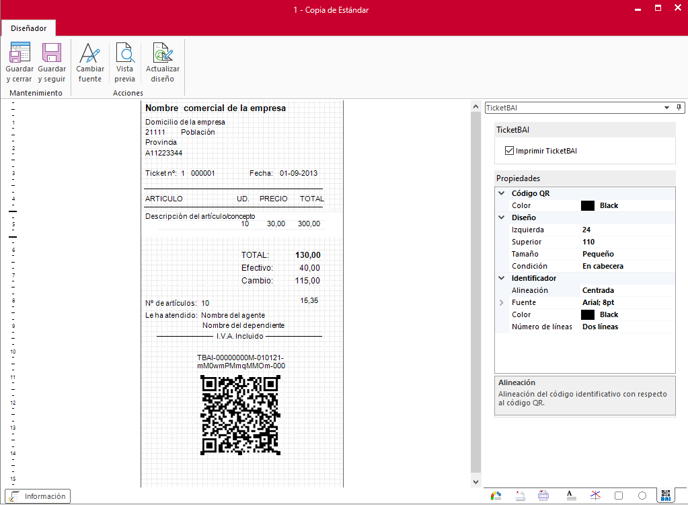688x505 pixels.
Task: Select the TBAI identifier code text
Action: [241, 362]
